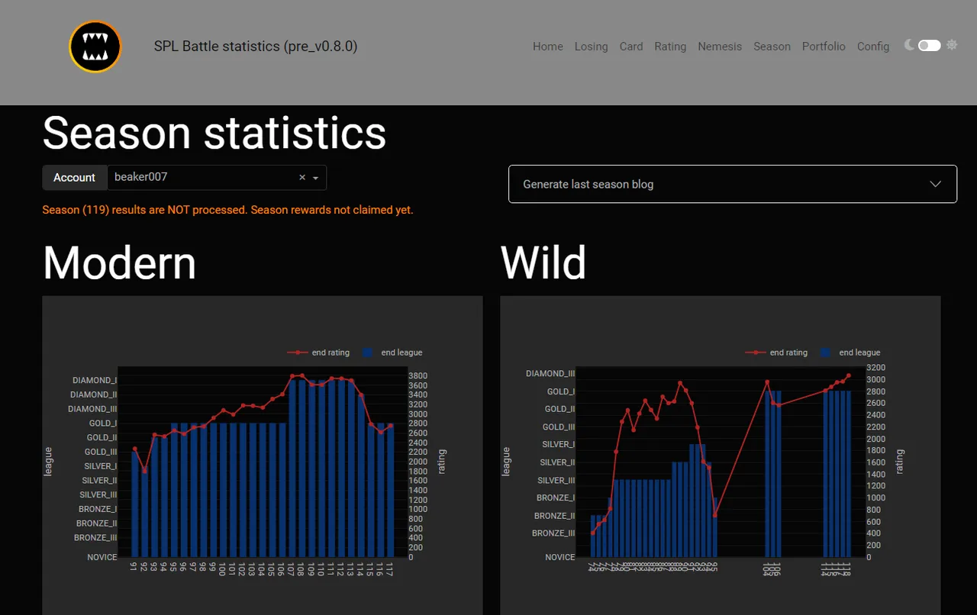Screen dimensions: 977x615
Task: Switch to the Season page
Action: point(772,47)
